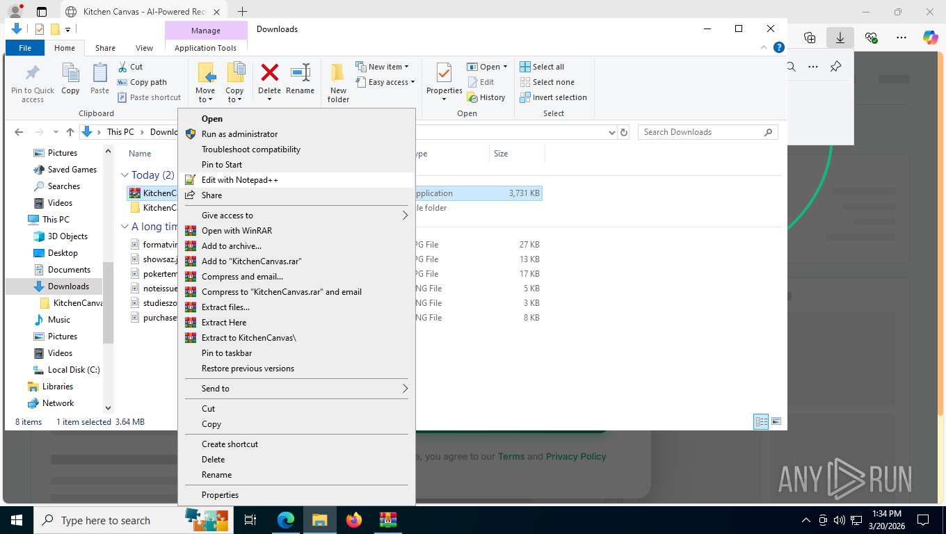Image resolution: width=946 pixels, height=534 pixels.
Task: Click the red Delete icon
Action: tap(269, 72)
